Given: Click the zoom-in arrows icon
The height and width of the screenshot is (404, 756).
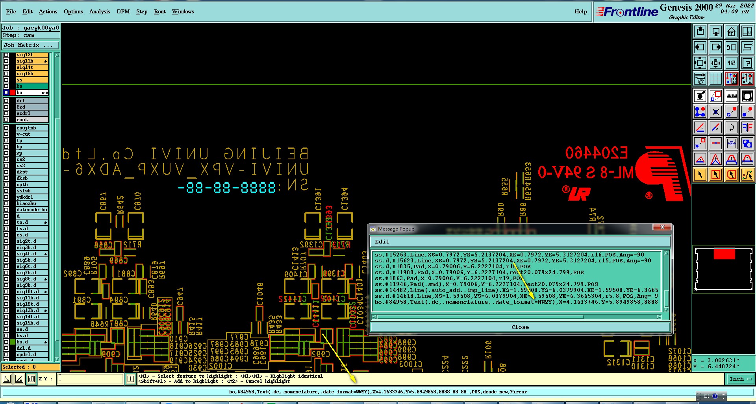Looking at the screenshot, I should click(700, 63).
